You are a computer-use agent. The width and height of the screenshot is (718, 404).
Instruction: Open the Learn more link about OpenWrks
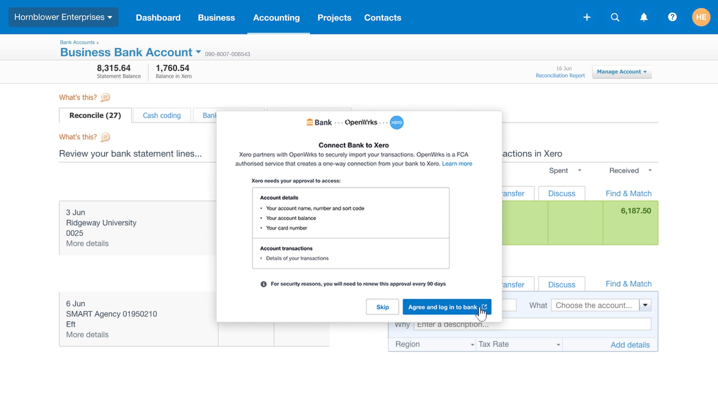(x=457, y=164)
